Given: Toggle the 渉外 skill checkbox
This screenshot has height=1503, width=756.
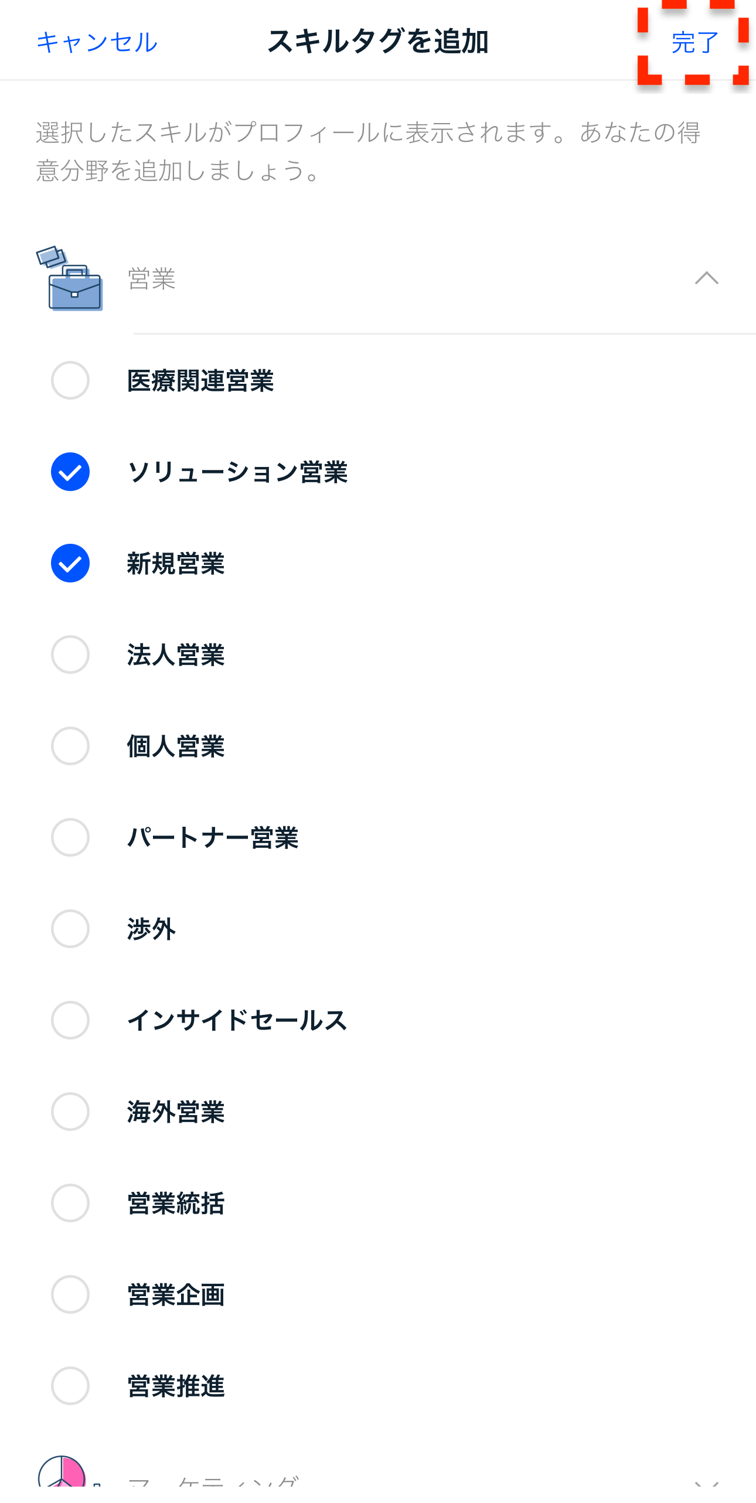Looking at the screenshot, I should (70, 929).
